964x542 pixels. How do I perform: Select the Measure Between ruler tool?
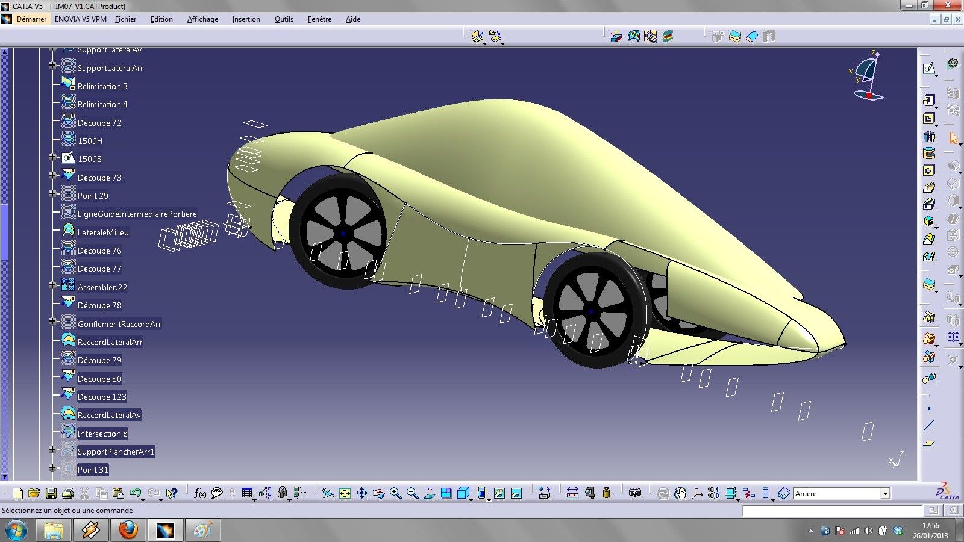click(572, 493)
